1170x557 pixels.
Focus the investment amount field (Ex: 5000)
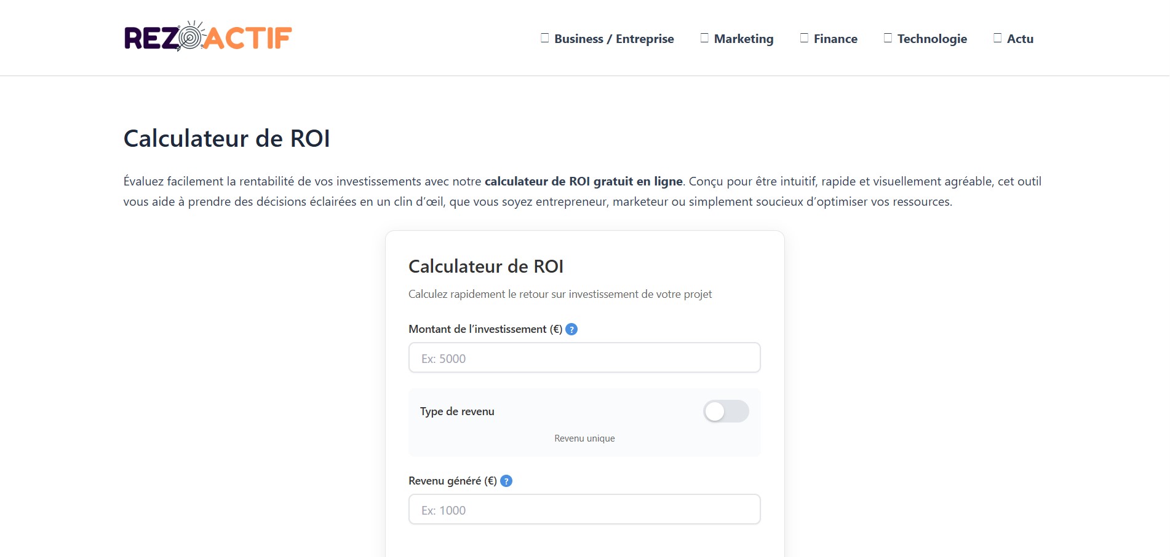click(584, 358)
